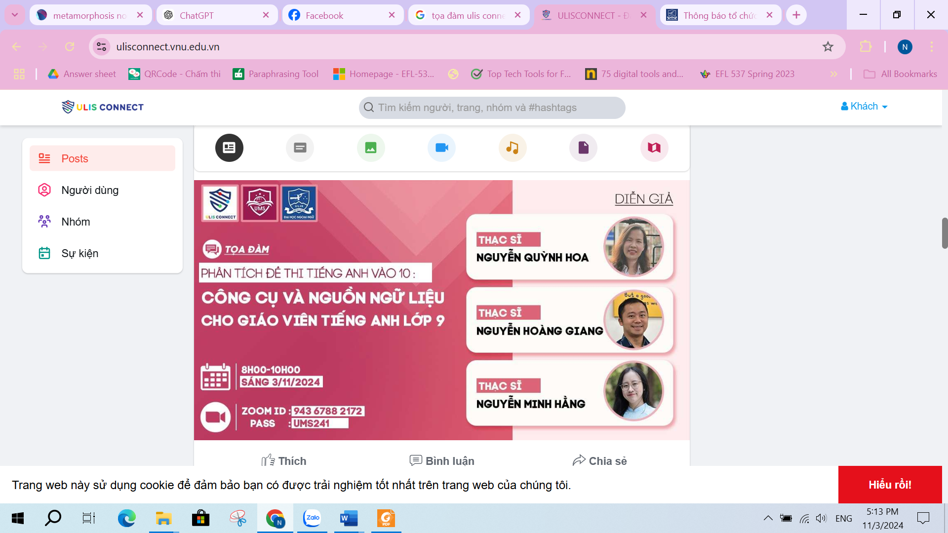Screen dimensions: 948x533
Task: Bookmark this page with the star icon
Action: 828,47
